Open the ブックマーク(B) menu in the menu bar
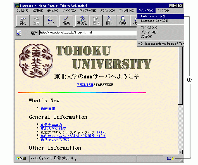 point(88,11)
